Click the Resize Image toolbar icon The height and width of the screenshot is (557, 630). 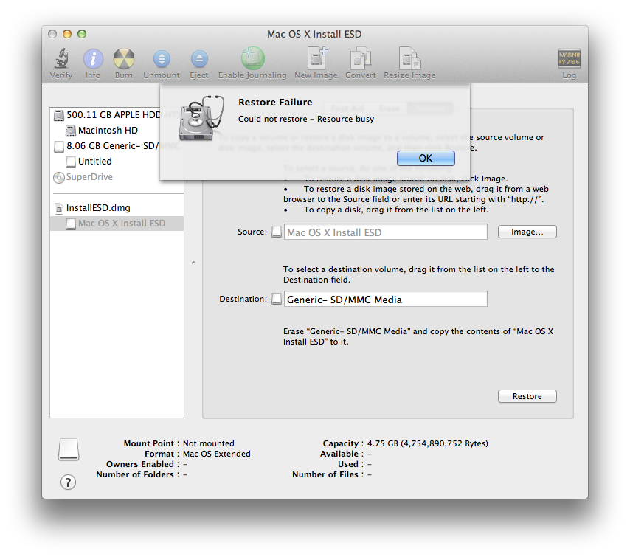[x=409, y=58]
